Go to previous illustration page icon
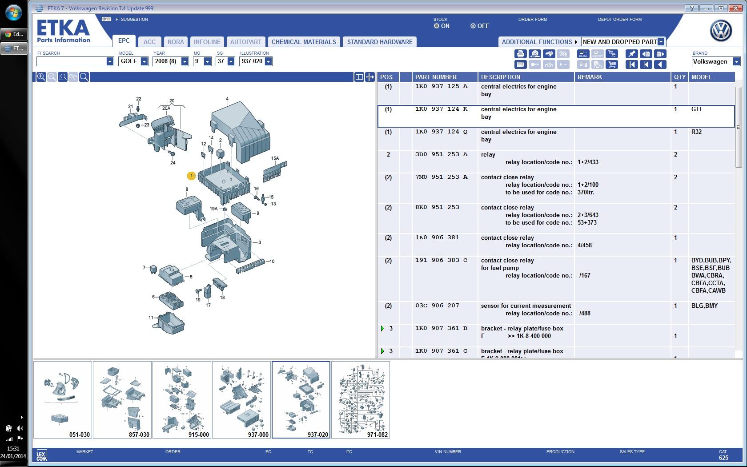Viewport: 747px width, 467px height. tap(646, 54)
